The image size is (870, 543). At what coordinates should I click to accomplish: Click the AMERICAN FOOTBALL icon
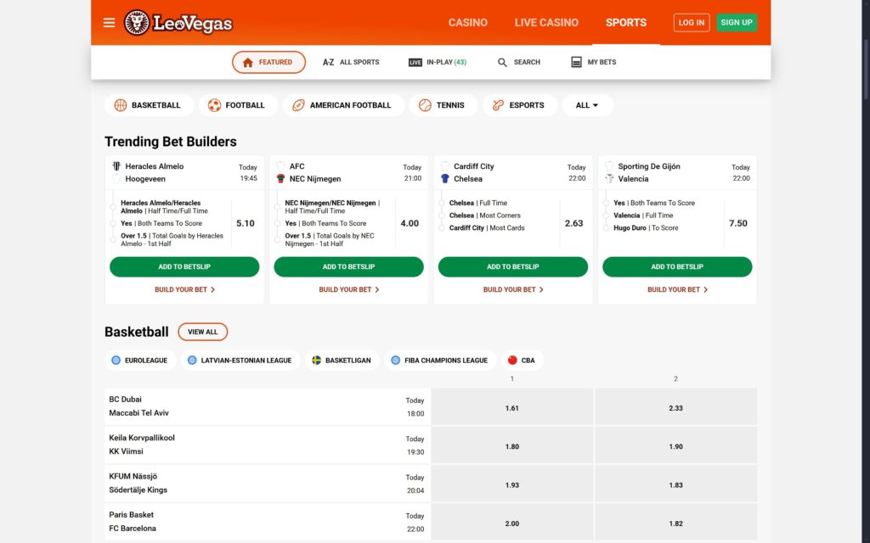pos(298,104)
